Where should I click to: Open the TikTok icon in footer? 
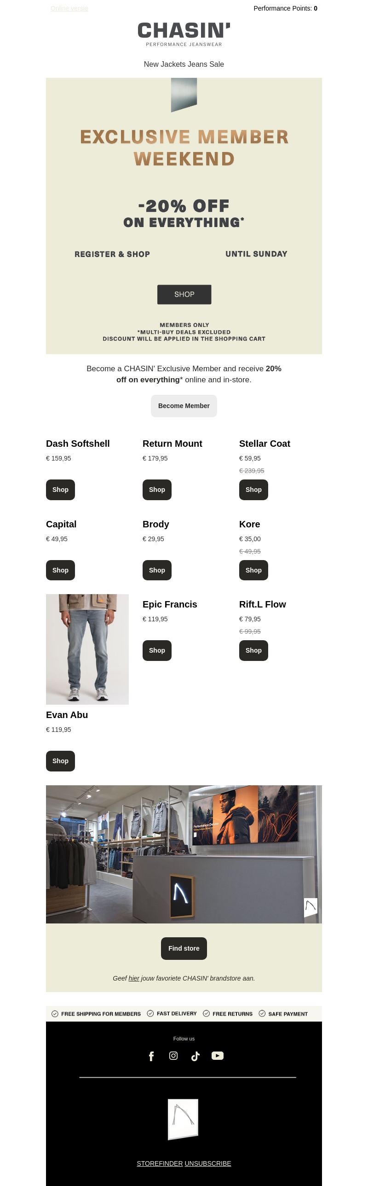(x=195, y=1056)
